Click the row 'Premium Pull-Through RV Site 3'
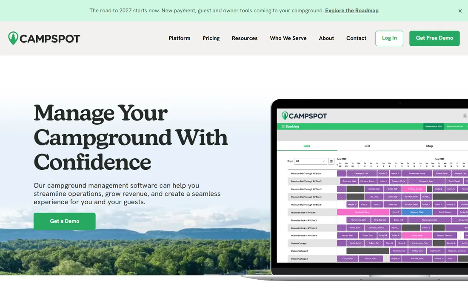Screen dimensions: 468x292 pyautogui.click(x=306, y=189)
